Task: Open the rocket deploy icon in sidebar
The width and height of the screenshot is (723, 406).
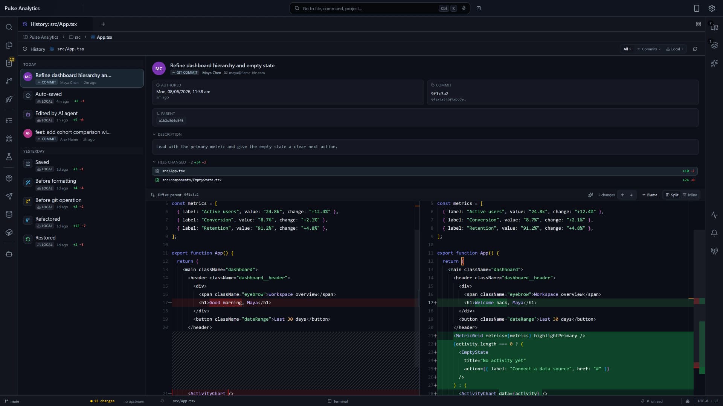Action: point(9,99)
